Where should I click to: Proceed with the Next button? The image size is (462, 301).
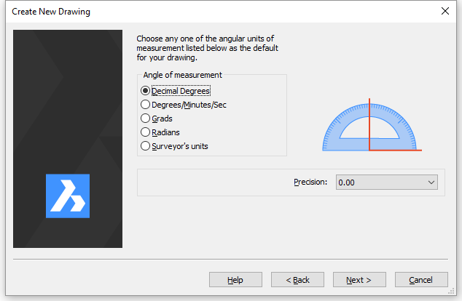click(x=359, y=279)
